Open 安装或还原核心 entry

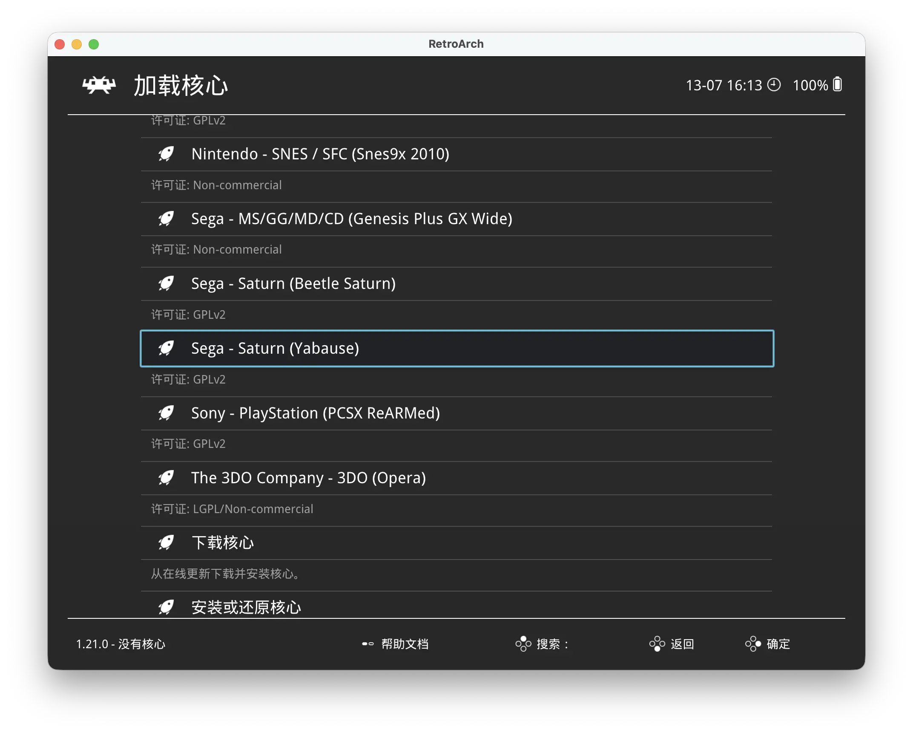pos(456,605)
